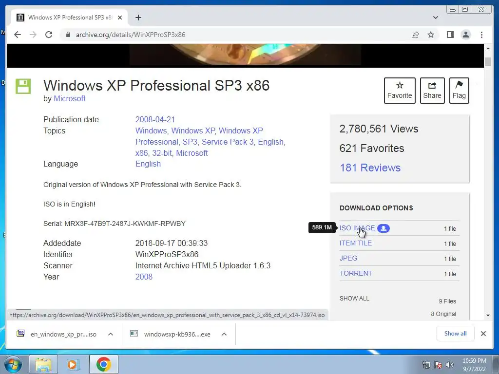This screenshot has height=374, width=499.
Task: Expand options for the windowsxp-kb936 exe download
Action: coord(224,334)
